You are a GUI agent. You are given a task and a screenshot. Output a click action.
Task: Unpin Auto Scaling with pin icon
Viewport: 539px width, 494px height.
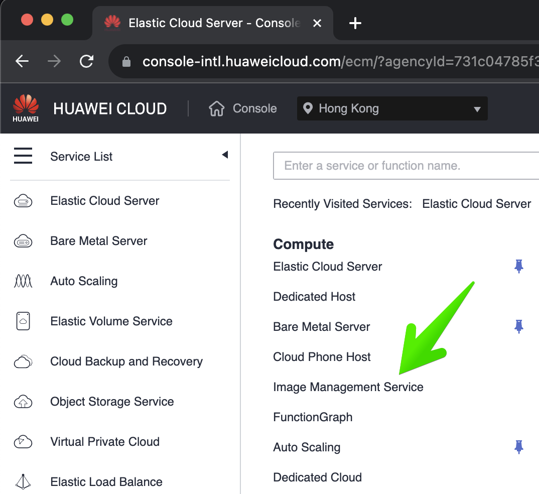pyautogui.click(x=519, y=447)
